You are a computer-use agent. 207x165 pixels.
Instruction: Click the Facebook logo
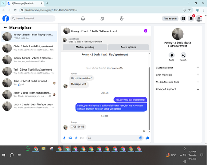pyautogui.click(x=6, y=19)
